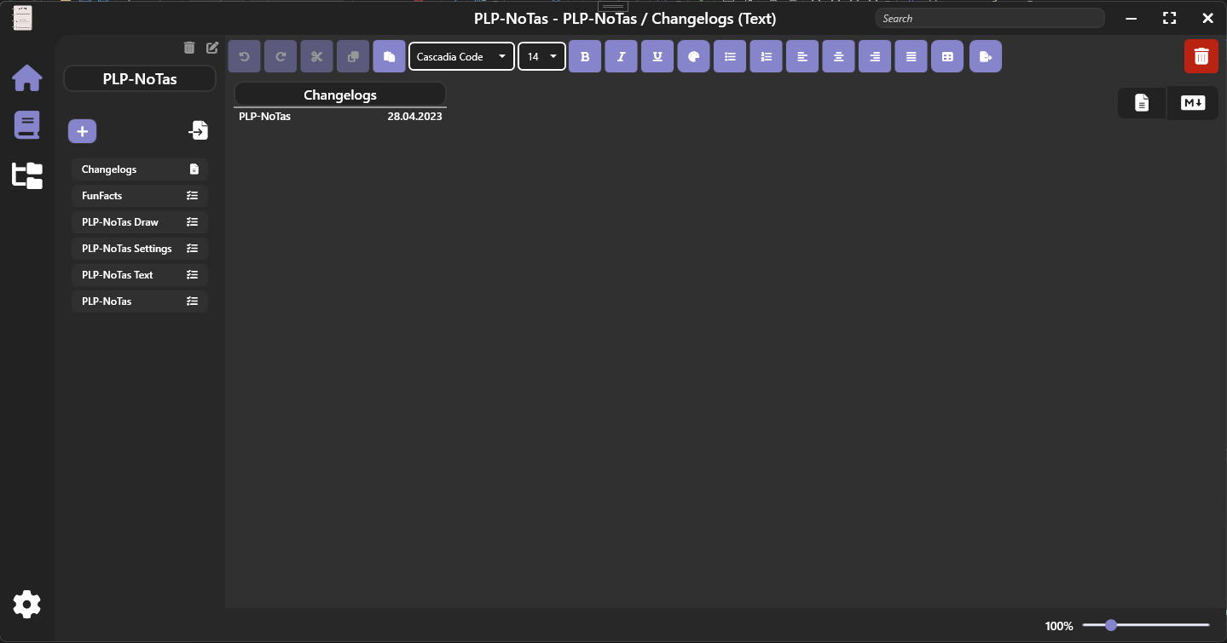1227x643 pixels.
Task: Open the PLP-NoTas Settings list
Action: pyautogui.click(x=139, y=248)
